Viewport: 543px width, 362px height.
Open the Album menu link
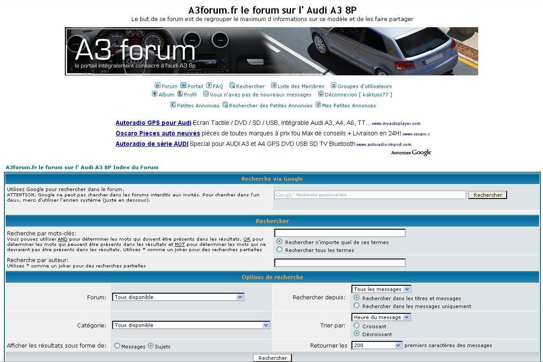pos(167,95)
